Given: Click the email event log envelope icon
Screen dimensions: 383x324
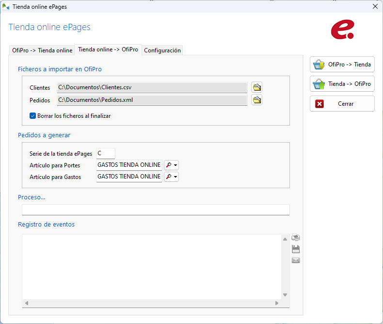Looking at the screenshot, I should [x=296, y=260].
